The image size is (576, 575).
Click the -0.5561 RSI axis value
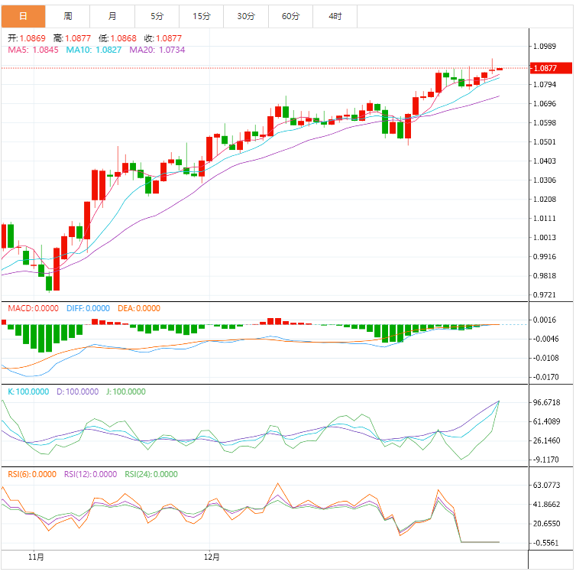tap(546, 543)
